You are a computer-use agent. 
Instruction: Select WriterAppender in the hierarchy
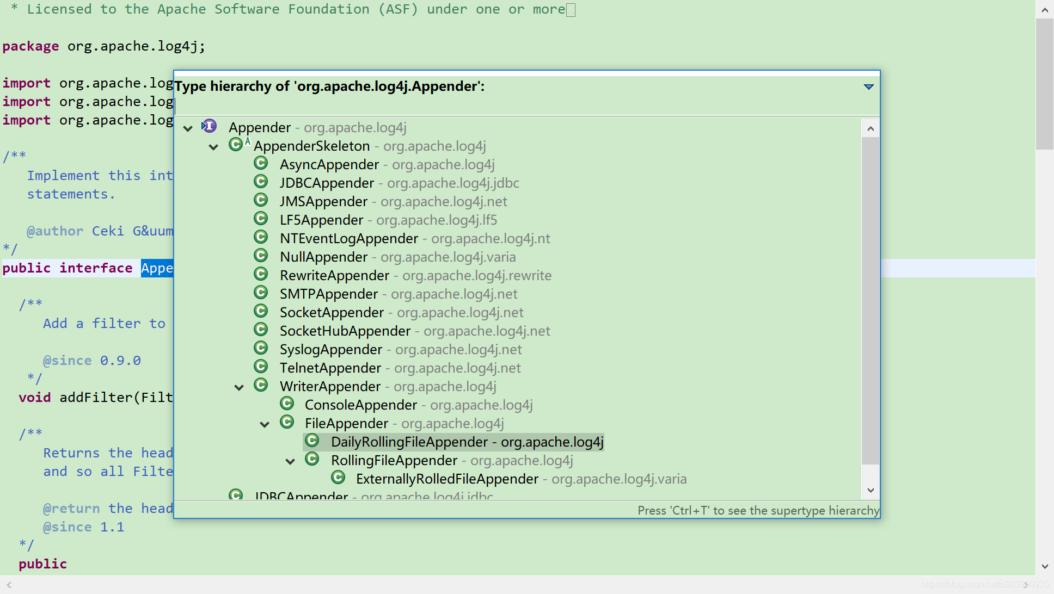[388, 386]
